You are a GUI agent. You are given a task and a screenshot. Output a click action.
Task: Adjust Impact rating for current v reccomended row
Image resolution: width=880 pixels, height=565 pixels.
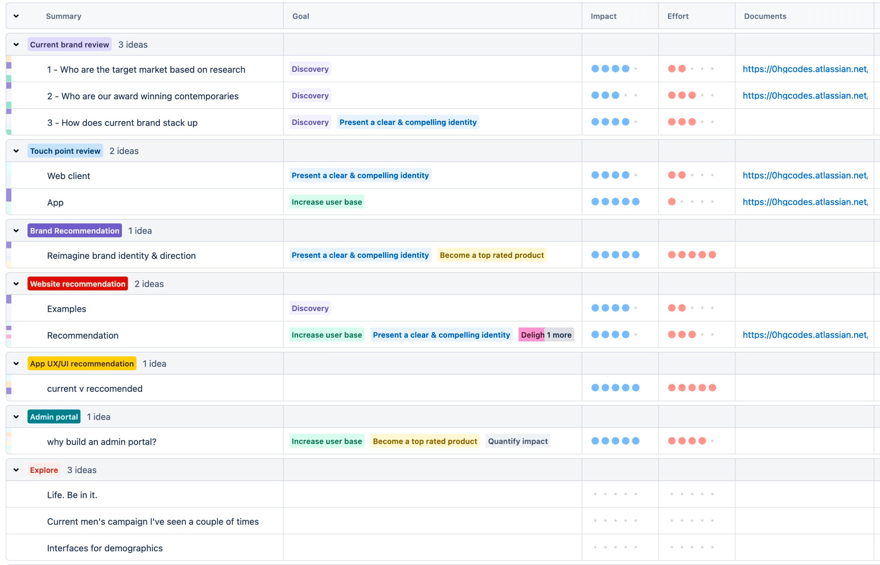click(x=615, y=388)
